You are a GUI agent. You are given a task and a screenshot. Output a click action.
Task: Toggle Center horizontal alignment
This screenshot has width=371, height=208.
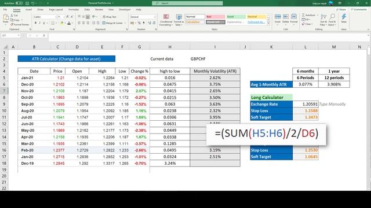coord(83,23)
